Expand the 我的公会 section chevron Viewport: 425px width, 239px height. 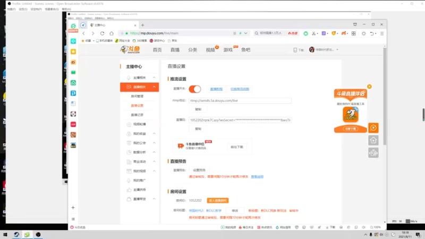coord(154,143)
